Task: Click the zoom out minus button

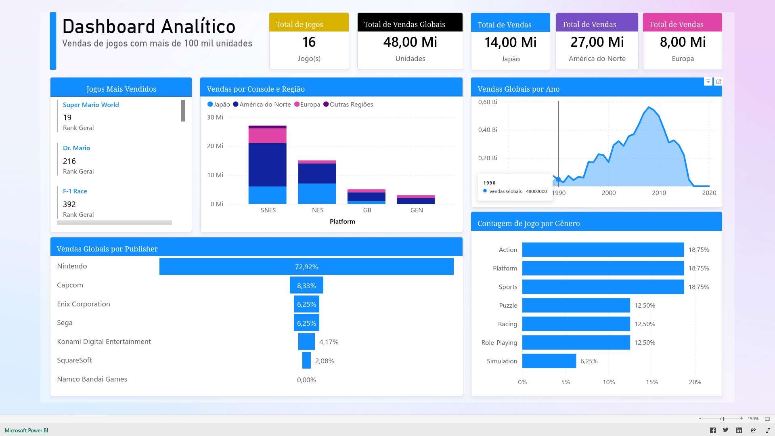Action: pyautogui.click(x=700, y=419)
